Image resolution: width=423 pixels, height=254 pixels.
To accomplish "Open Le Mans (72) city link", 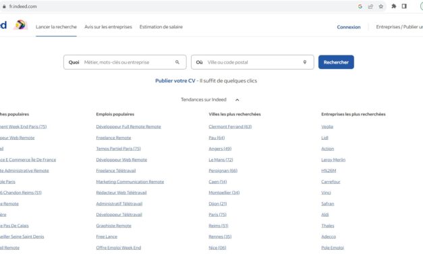I will (221, 159).
